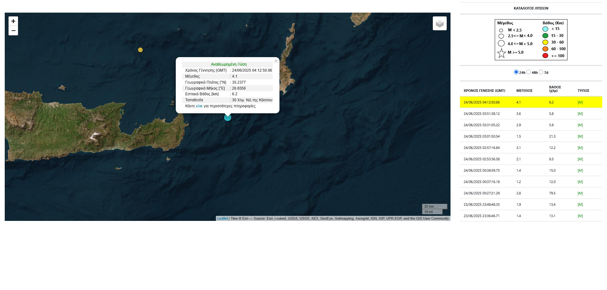
Task: Select the 7d time range
Action: 541,72
